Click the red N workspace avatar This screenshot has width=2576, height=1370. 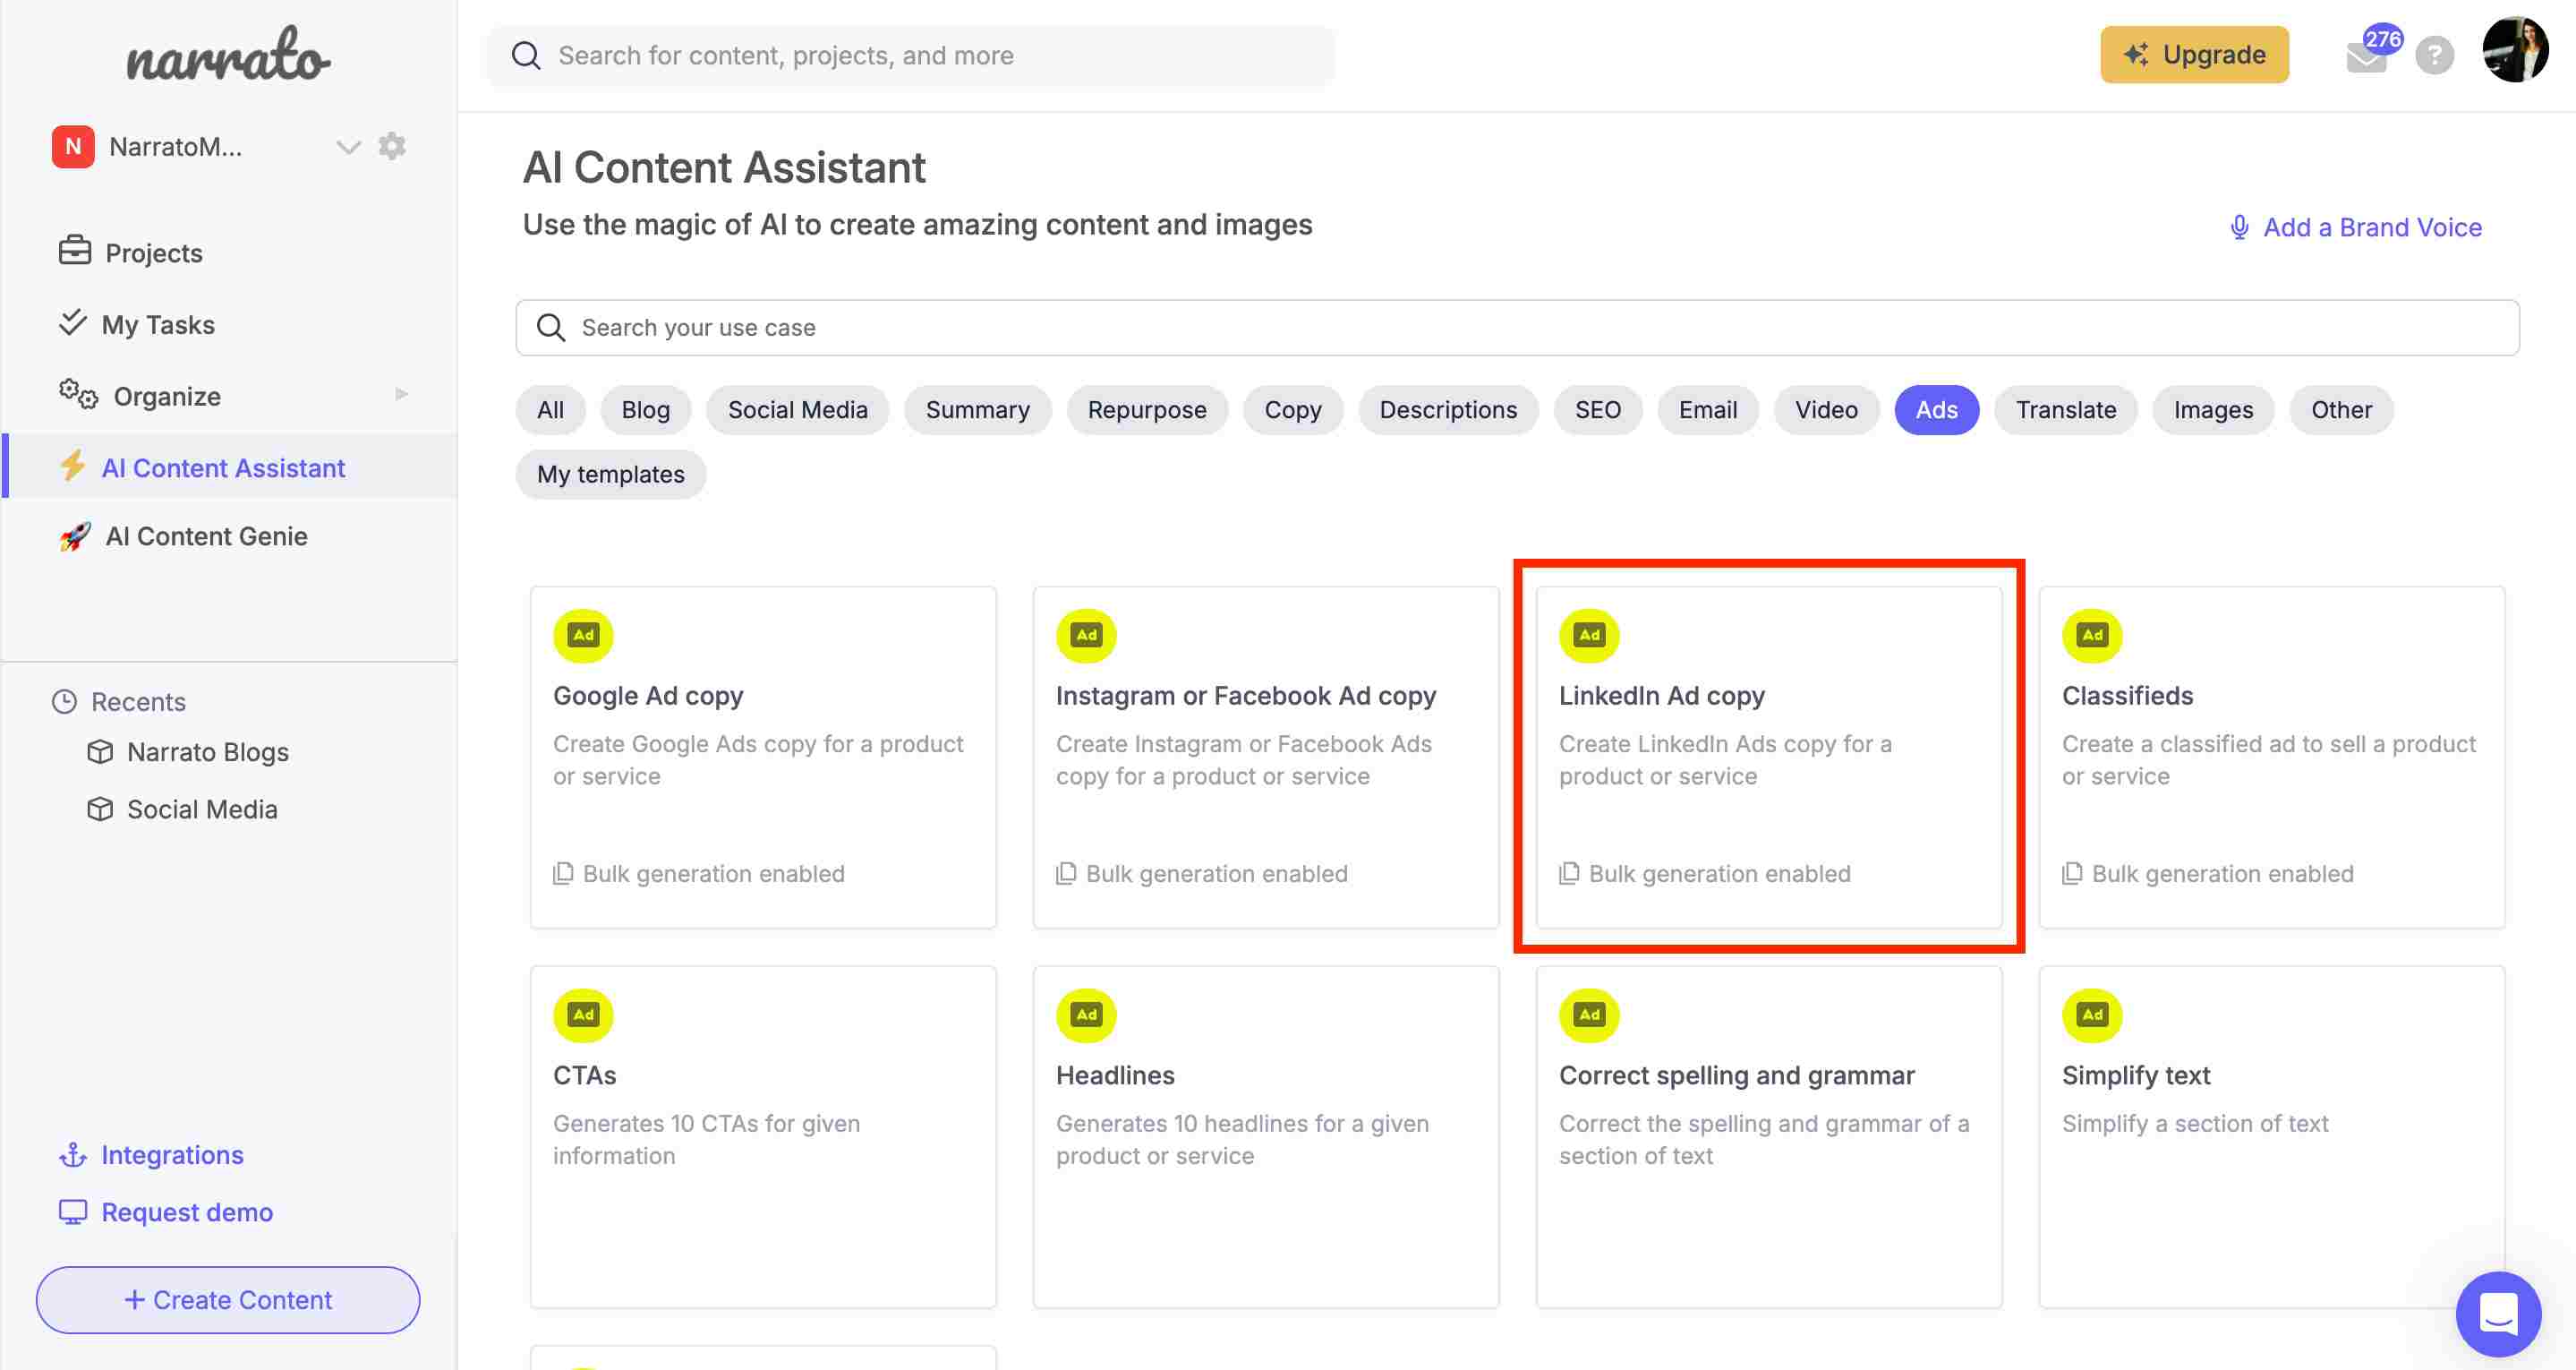73,146
